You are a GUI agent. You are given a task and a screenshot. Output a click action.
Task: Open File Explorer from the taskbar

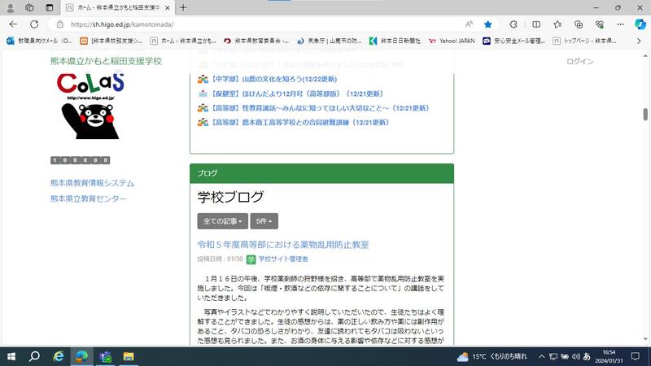point(128,356)
